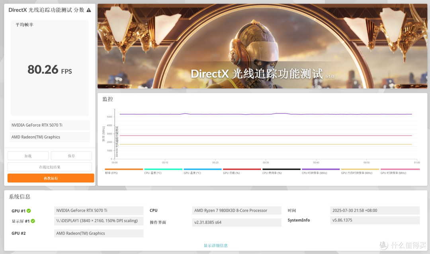Click the 保存 button

tap(71, 156)
